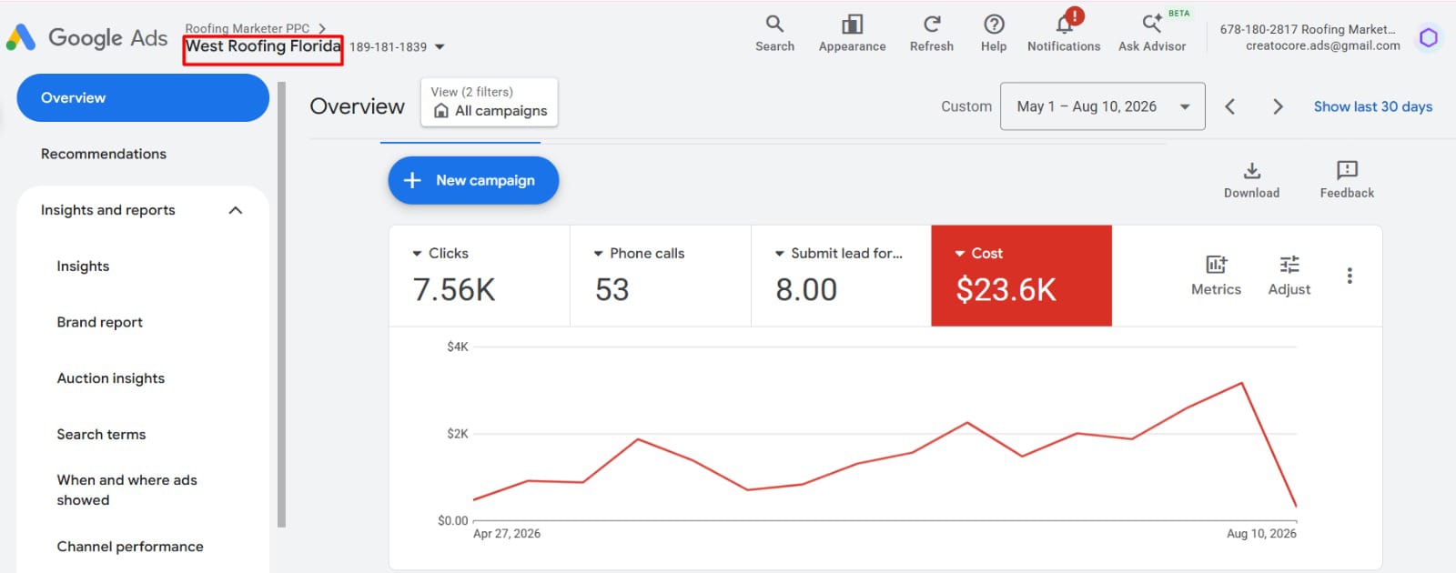Viewport: 1456px width, 573px height.
Task: Click creatocore.ads@gmail.com account email
Action: (x=1323, y=45)
